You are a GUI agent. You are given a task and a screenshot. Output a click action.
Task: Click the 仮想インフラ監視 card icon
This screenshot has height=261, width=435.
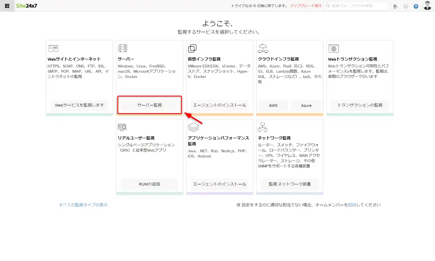192,48
